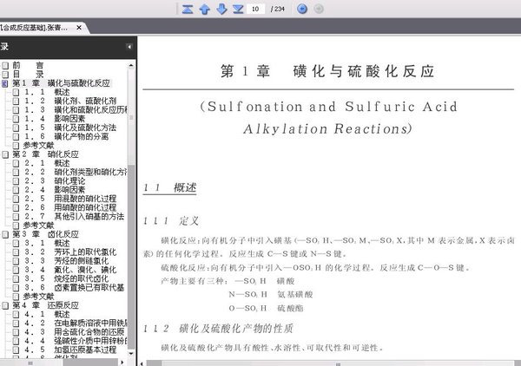Screen dimensions: 521x366
Task: Open bookmark 3.3 芳烃的侧链氯化
Action: pyautogui.click(x=66, y=261)
